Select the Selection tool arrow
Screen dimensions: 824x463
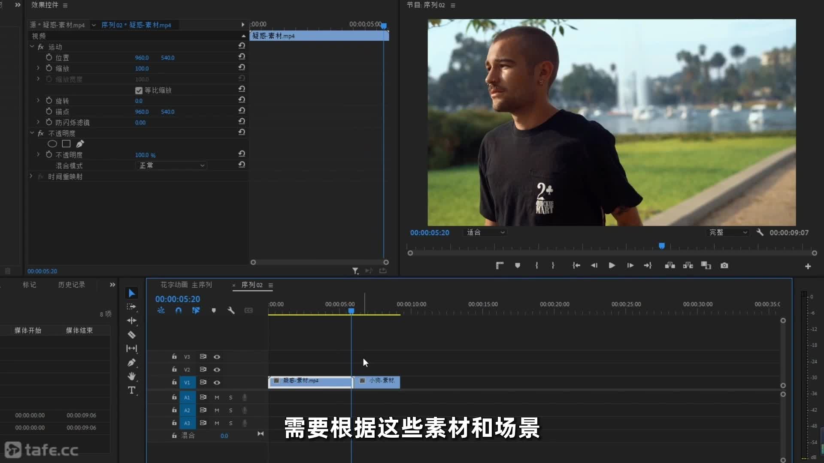[x=132, y=293]
